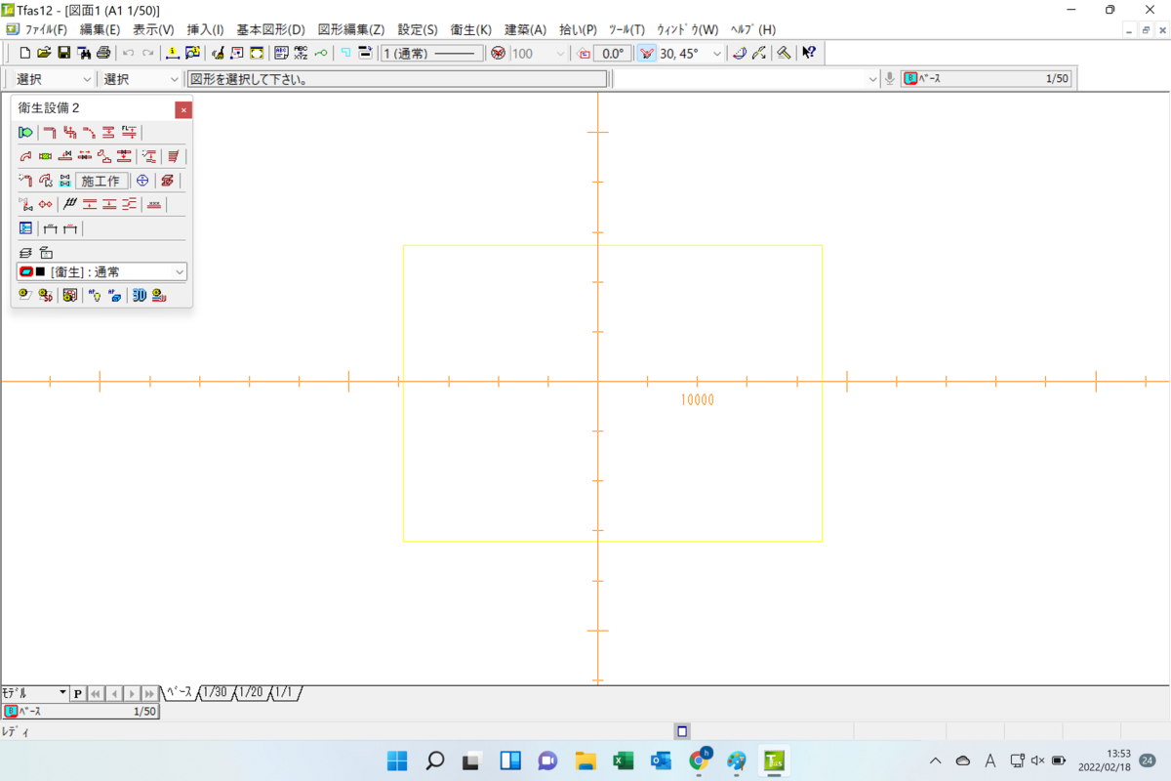Open the 設定(S) menu
This screenshot has height=781, width=1171.
point(418,29)
